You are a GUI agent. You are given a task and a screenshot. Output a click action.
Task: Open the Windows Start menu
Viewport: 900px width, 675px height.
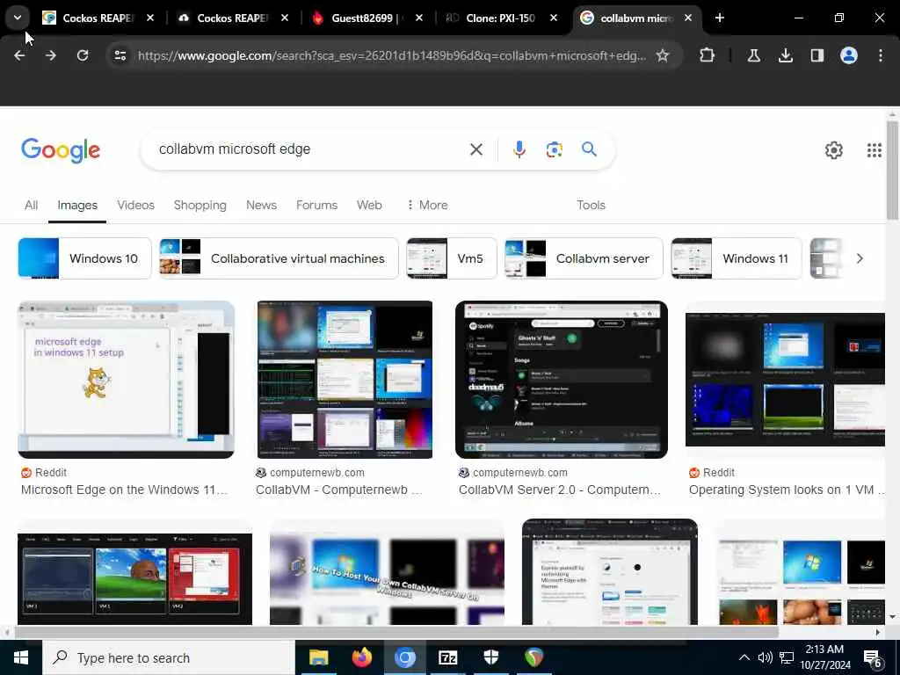click(x=21, y=657)
